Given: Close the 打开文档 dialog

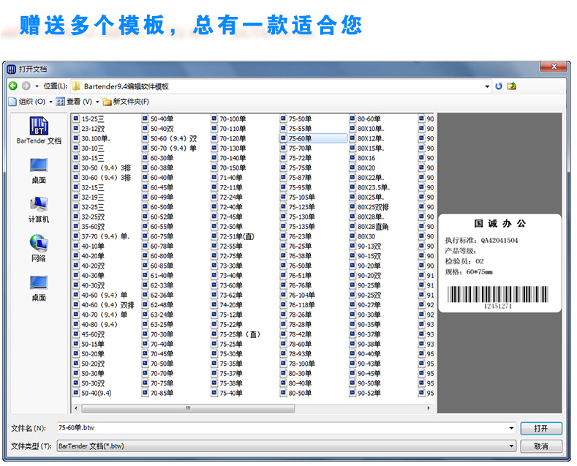Looking at the screenshot, I should [554, 67].
